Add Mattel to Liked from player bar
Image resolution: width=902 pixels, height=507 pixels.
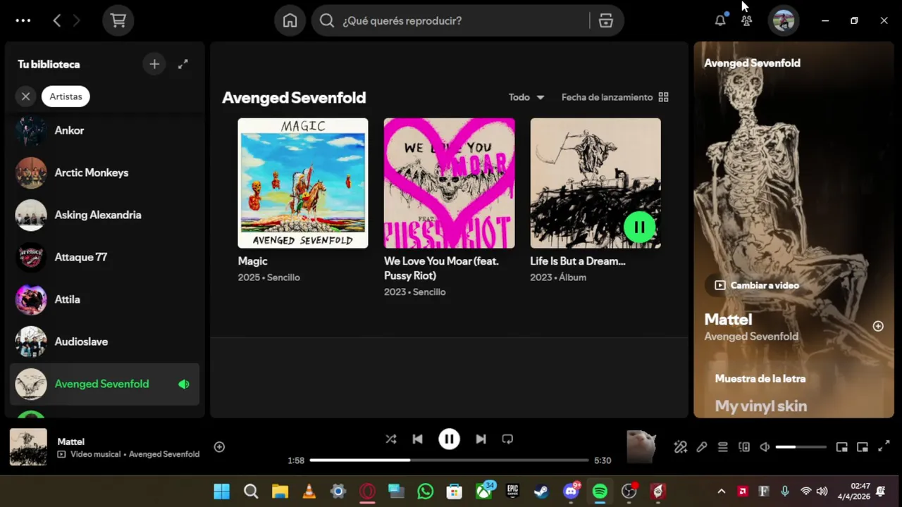click(219, 447)
